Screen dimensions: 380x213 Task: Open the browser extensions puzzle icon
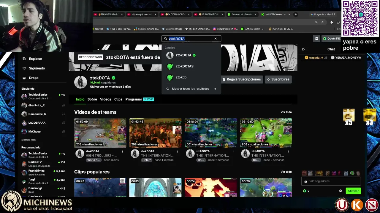[338, 22]
